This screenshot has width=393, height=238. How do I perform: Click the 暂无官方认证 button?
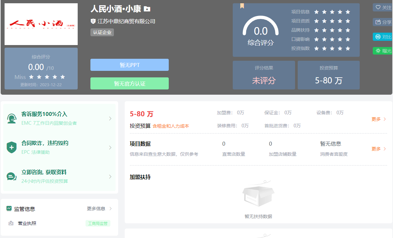coord(129,84)
